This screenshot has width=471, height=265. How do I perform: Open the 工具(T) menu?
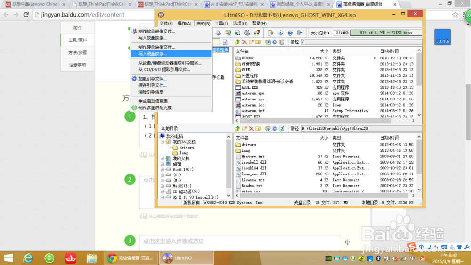click(x=221, y=24)
